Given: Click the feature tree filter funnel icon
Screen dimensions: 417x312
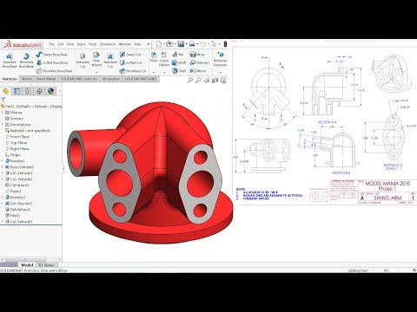Looking at the screenshot, I should pyautogui.click(x=3, y=100).
